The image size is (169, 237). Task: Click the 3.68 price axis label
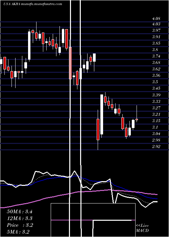click(x=156, y=63)
